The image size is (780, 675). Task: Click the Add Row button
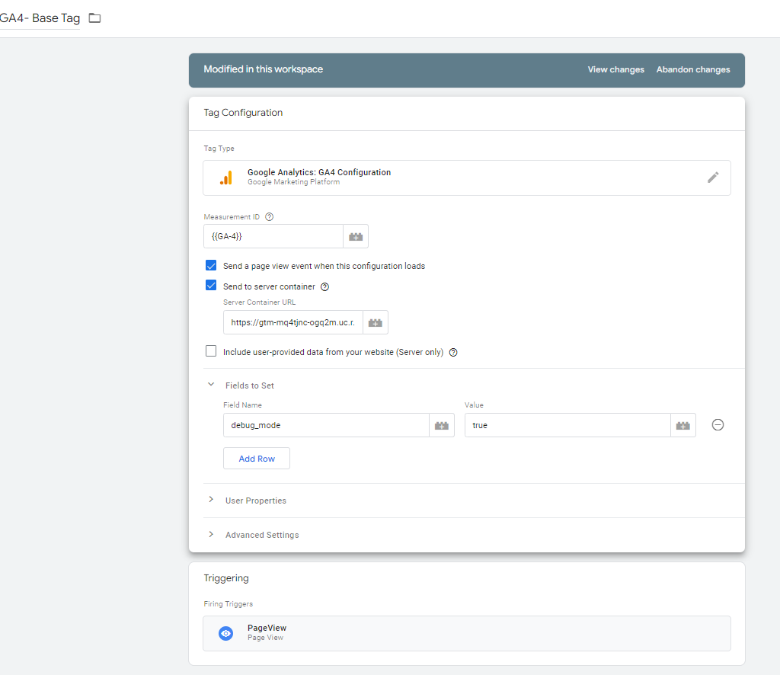pos(257,459)
